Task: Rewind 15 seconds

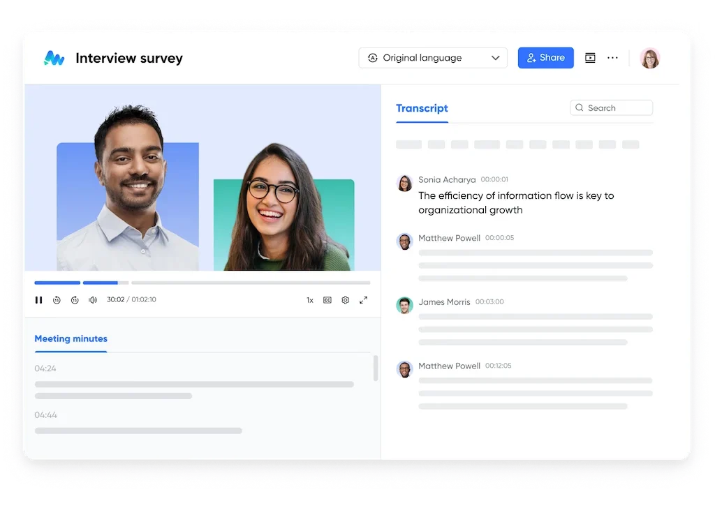Action: pyautogui.click(x=57, y=300)
